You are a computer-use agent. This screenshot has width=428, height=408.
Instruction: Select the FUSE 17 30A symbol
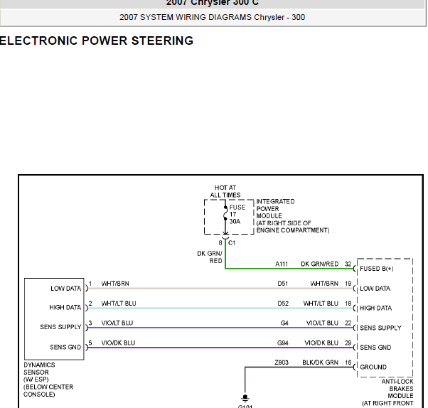[225, 215]
